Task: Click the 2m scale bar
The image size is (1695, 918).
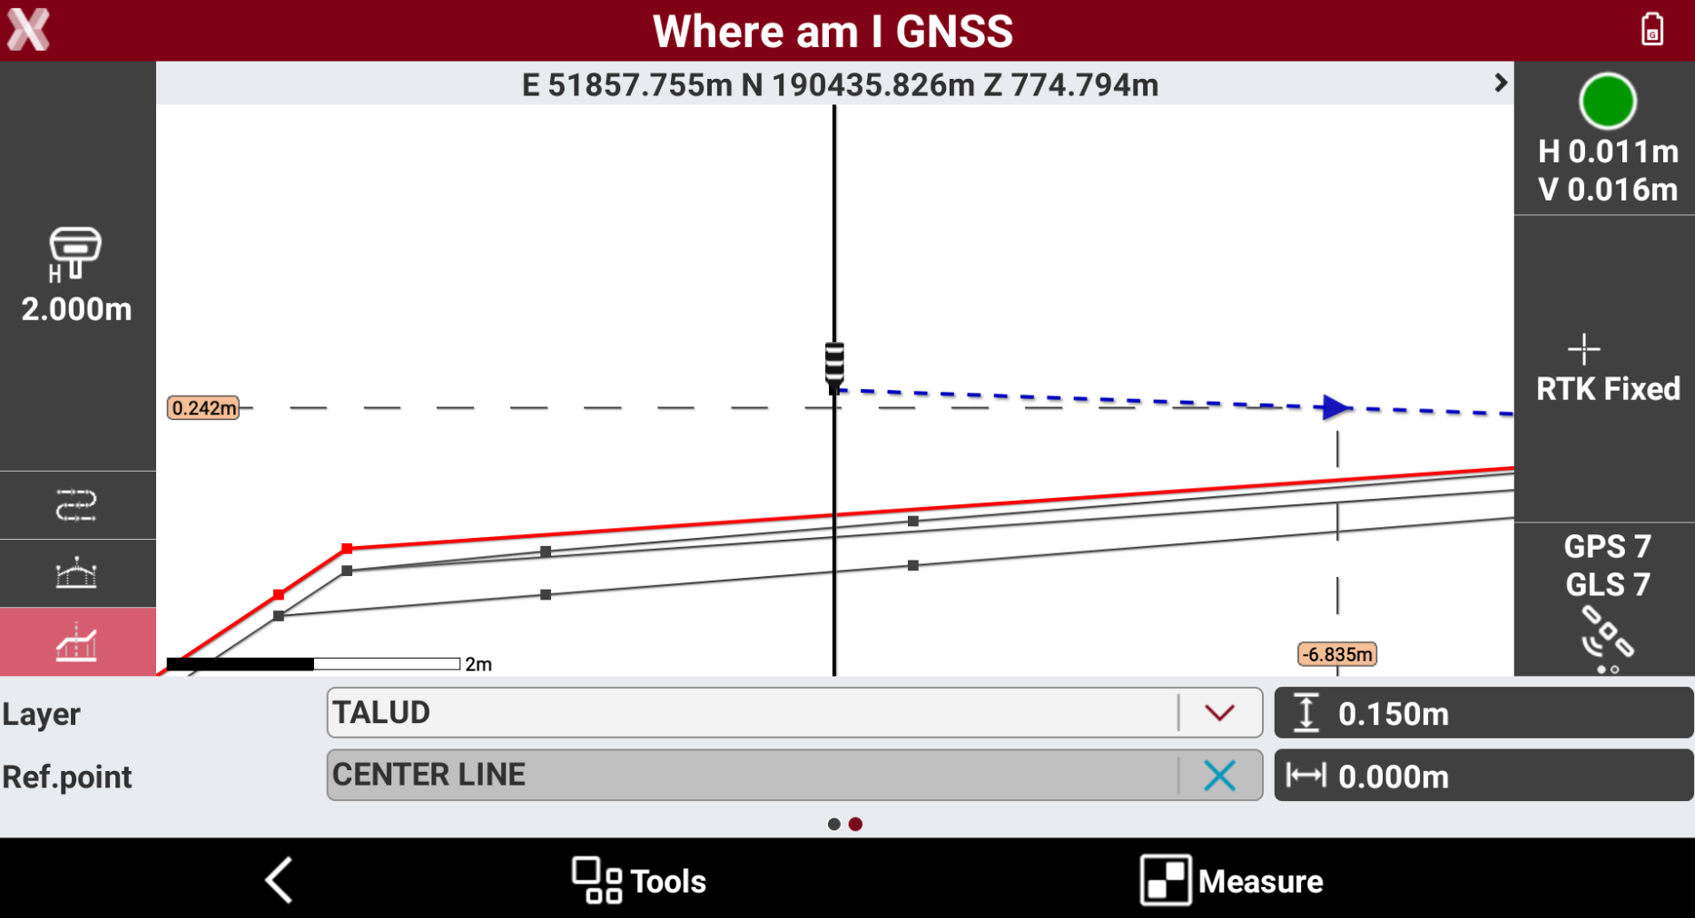Action: 329,664
